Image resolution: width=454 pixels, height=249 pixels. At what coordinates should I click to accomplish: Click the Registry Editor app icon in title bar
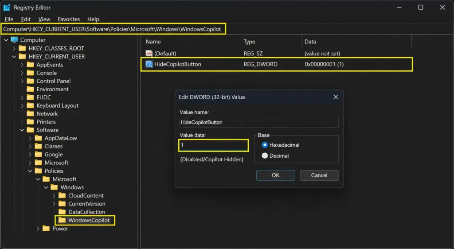(7, 8)
